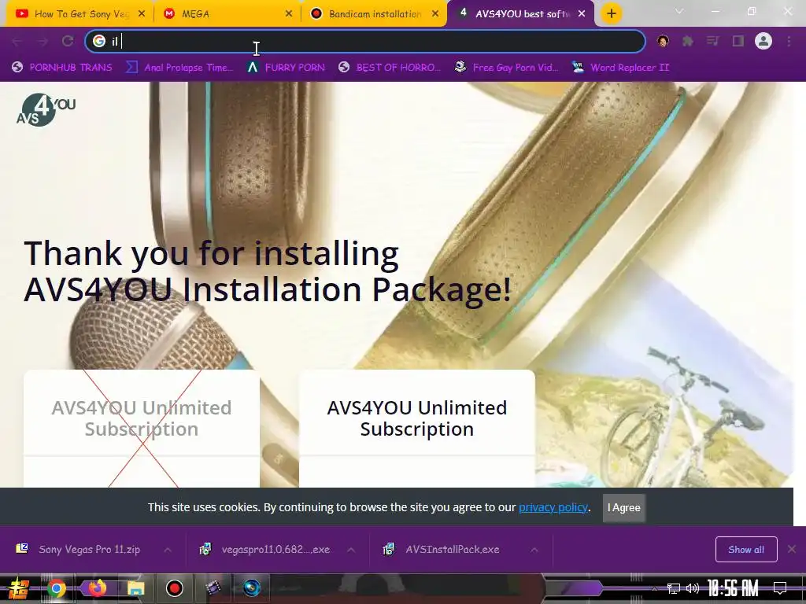Screen dimensions: 806x604
Task: Open the Chrome three-dot menu
Action: click(789, 41)
